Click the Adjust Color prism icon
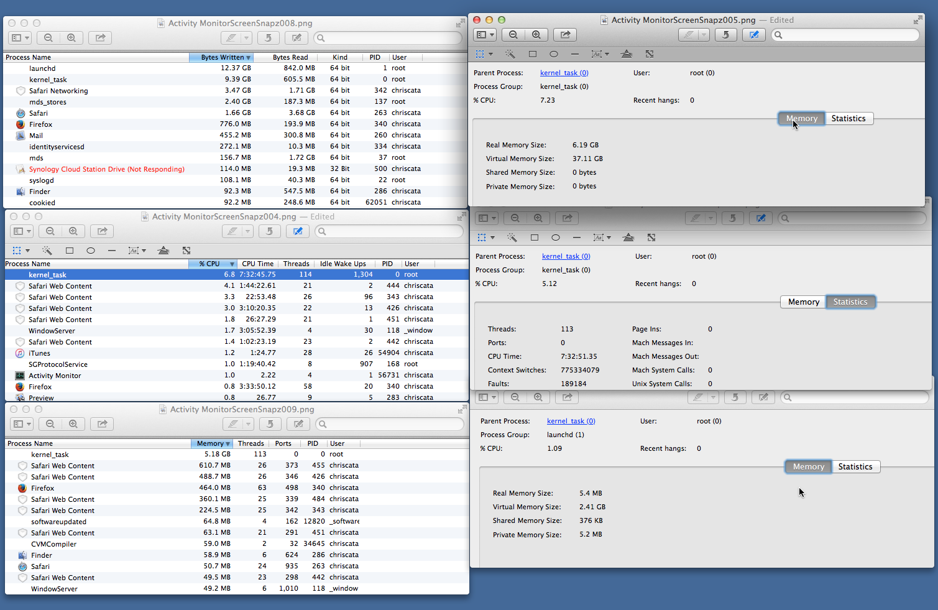The width and height of the screenshot is (938, 610). 626,54
